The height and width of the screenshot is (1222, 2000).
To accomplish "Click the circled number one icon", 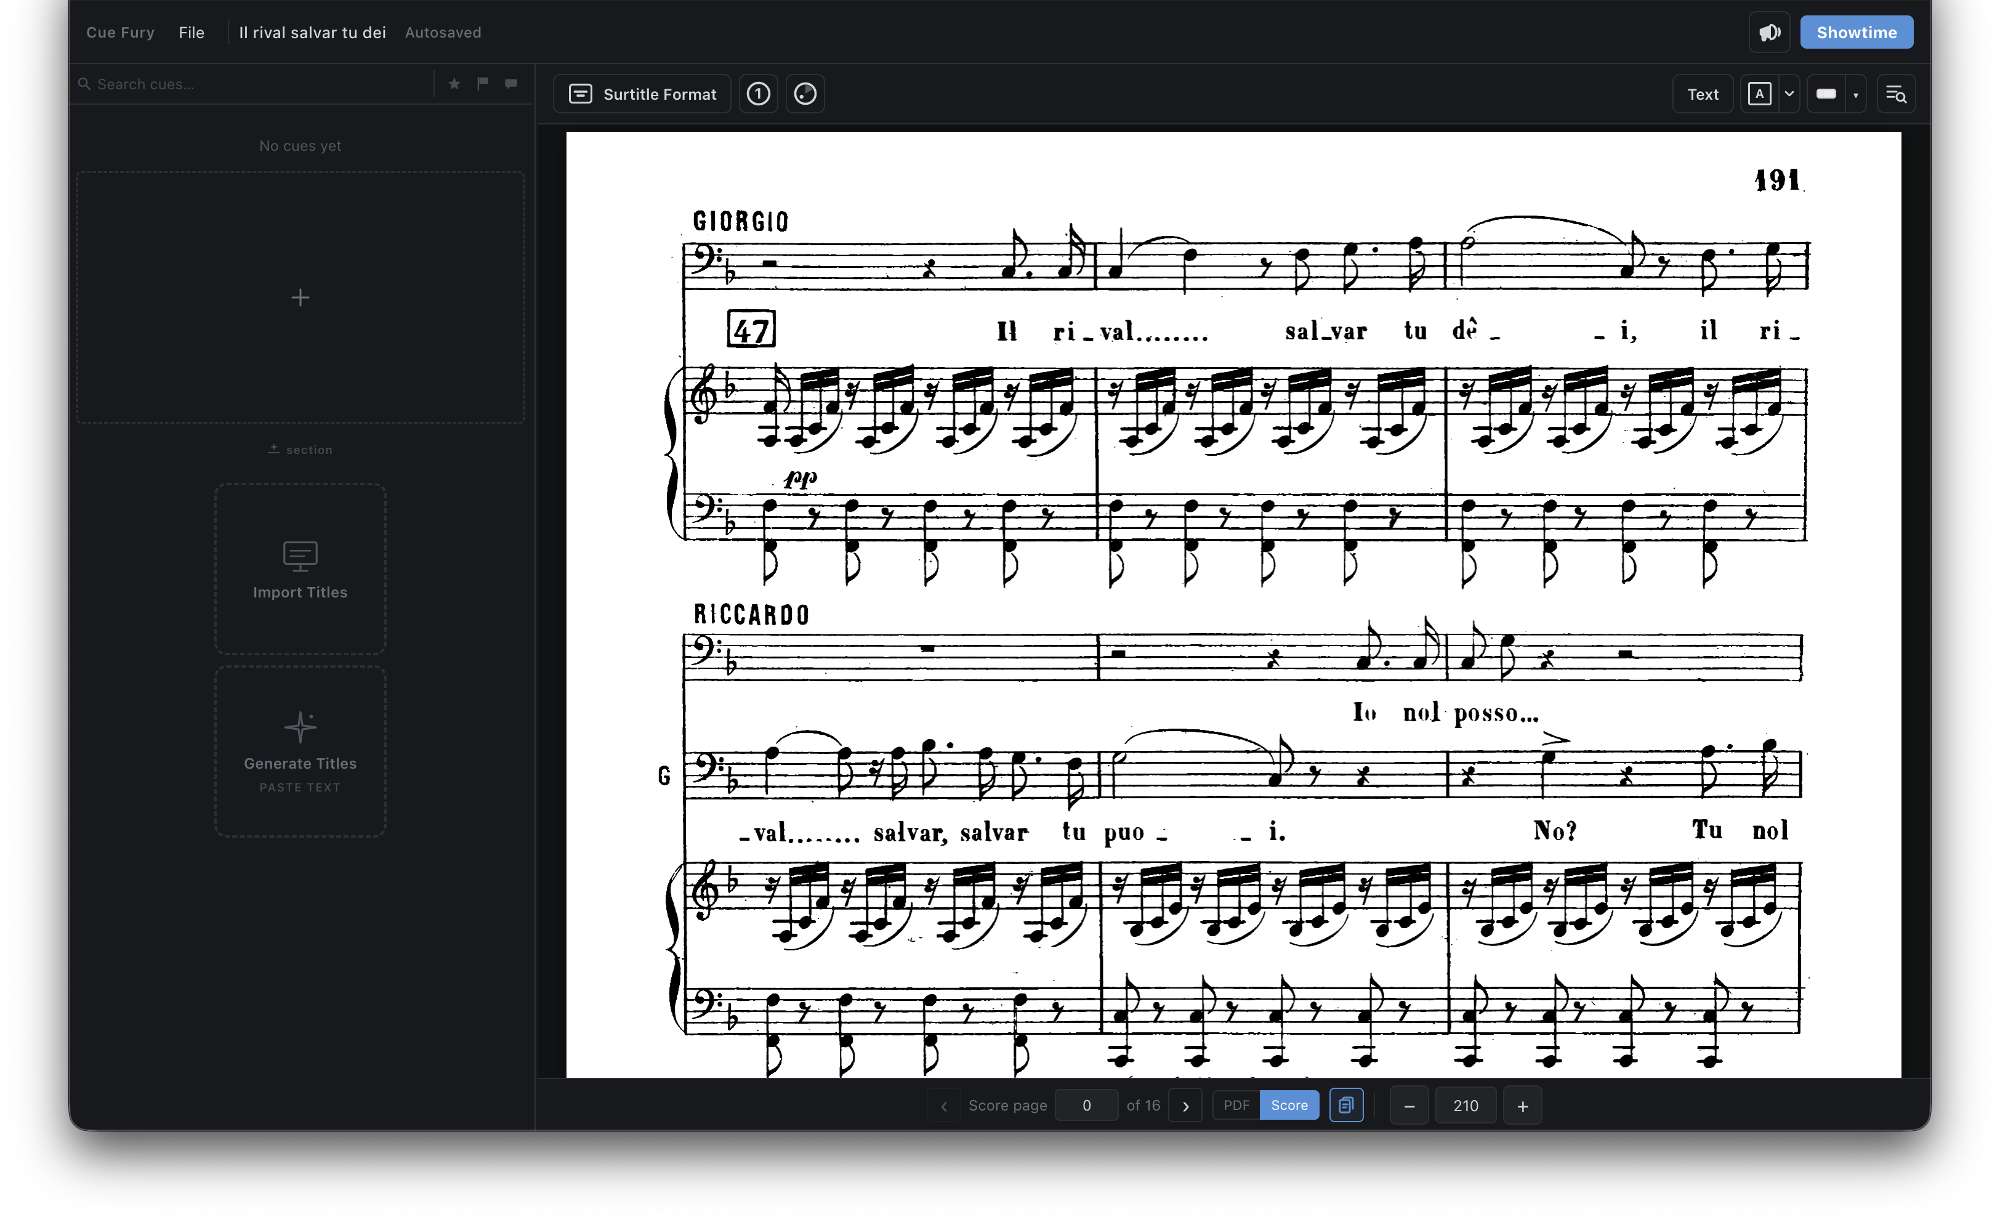I will coord(758,94).
